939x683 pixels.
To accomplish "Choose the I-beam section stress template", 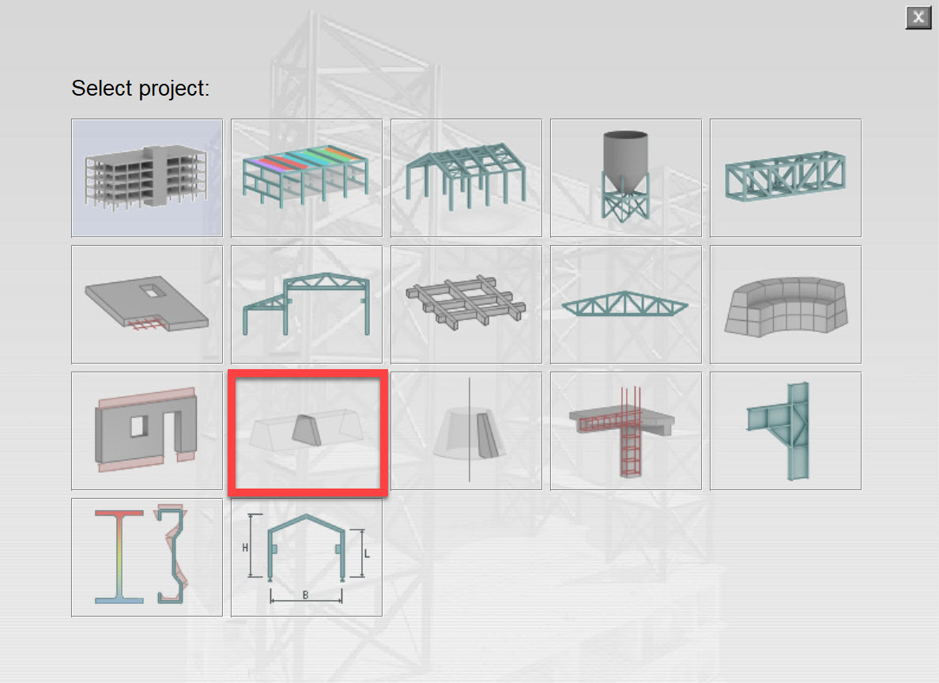I will pos(146,557).
